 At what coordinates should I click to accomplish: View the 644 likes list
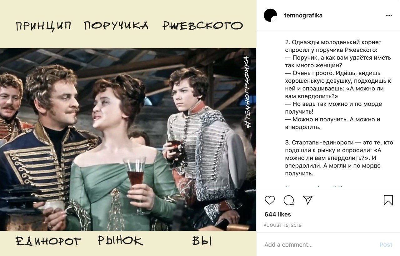click(277, 215)
